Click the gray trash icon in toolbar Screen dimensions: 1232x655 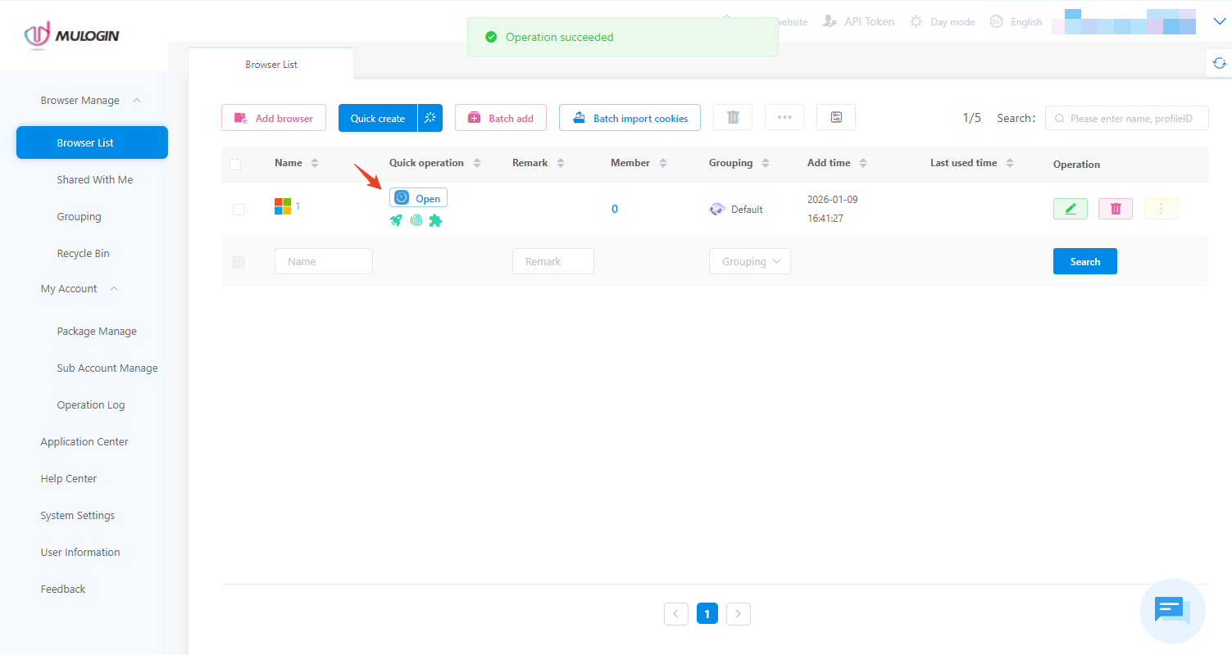tap(732, 117)
